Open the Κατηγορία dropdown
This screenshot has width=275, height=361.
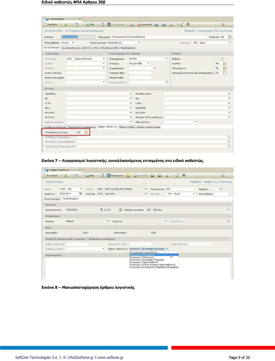point(104,59)
